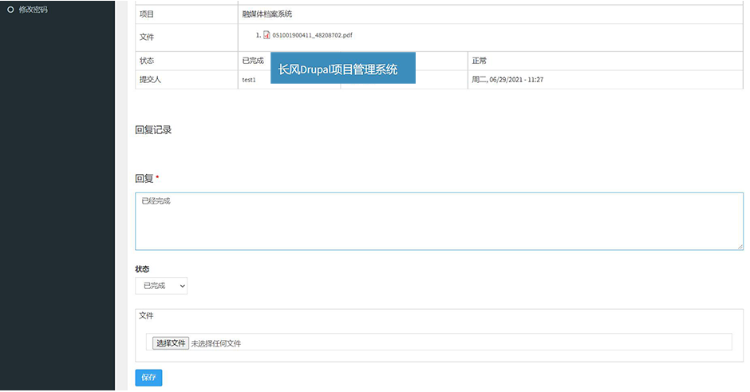750x392 pixels.
Task: Click the date 周二, 06/29/2021 - 11:27
Action: 507,80
